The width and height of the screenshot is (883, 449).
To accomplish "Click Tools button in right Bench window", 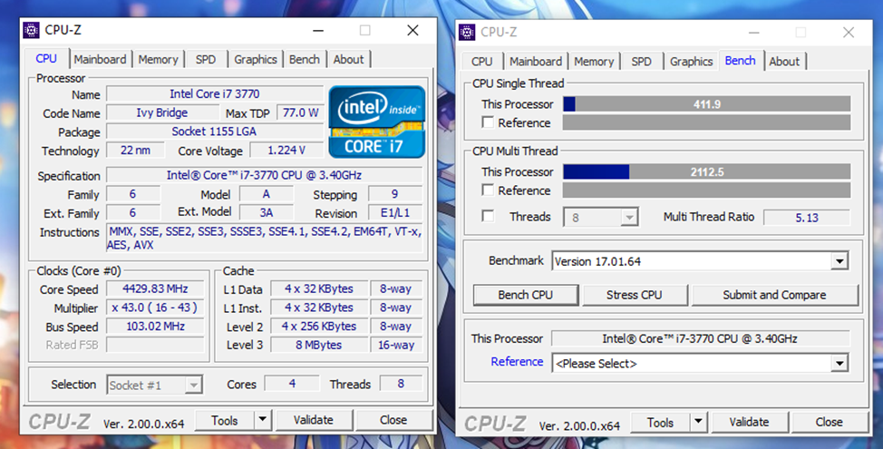I will (661, 422).
